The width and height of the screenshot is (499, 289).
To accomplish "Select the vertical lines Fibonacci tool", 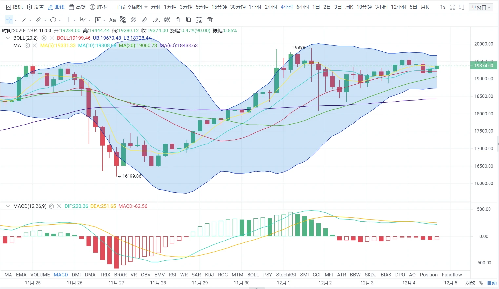I will 68,20.
